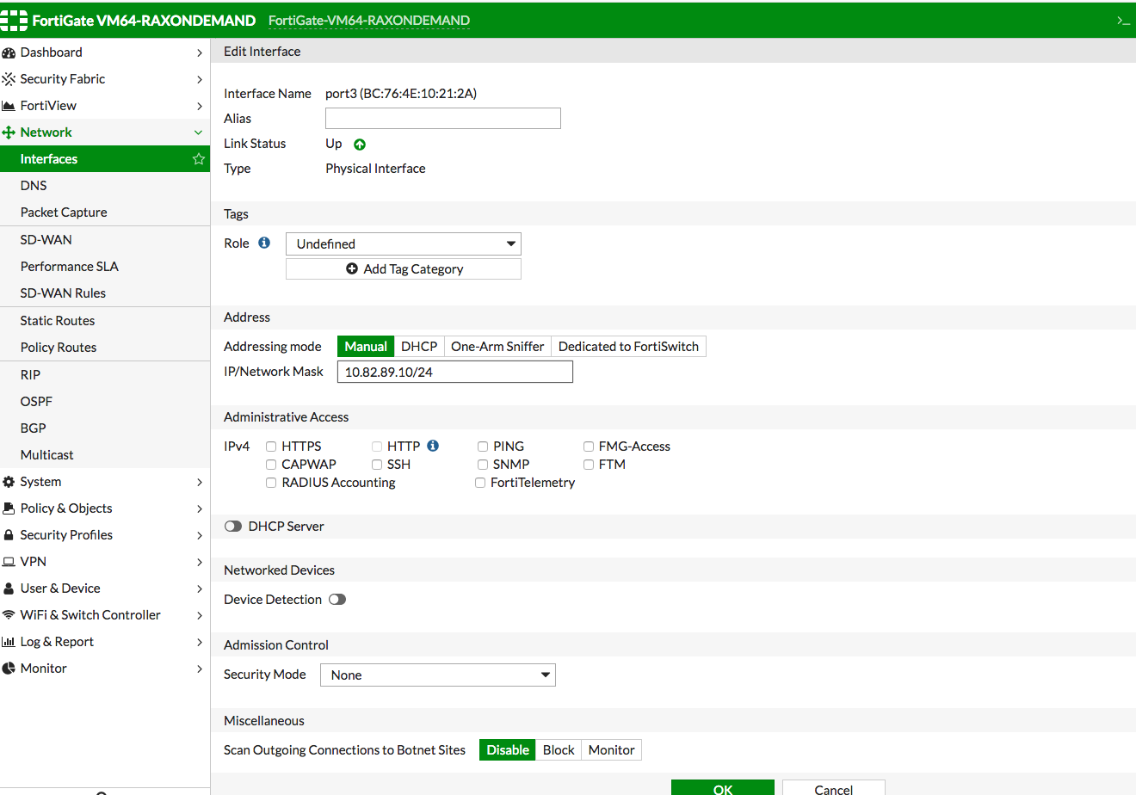Click the OK button

(723, 788)
